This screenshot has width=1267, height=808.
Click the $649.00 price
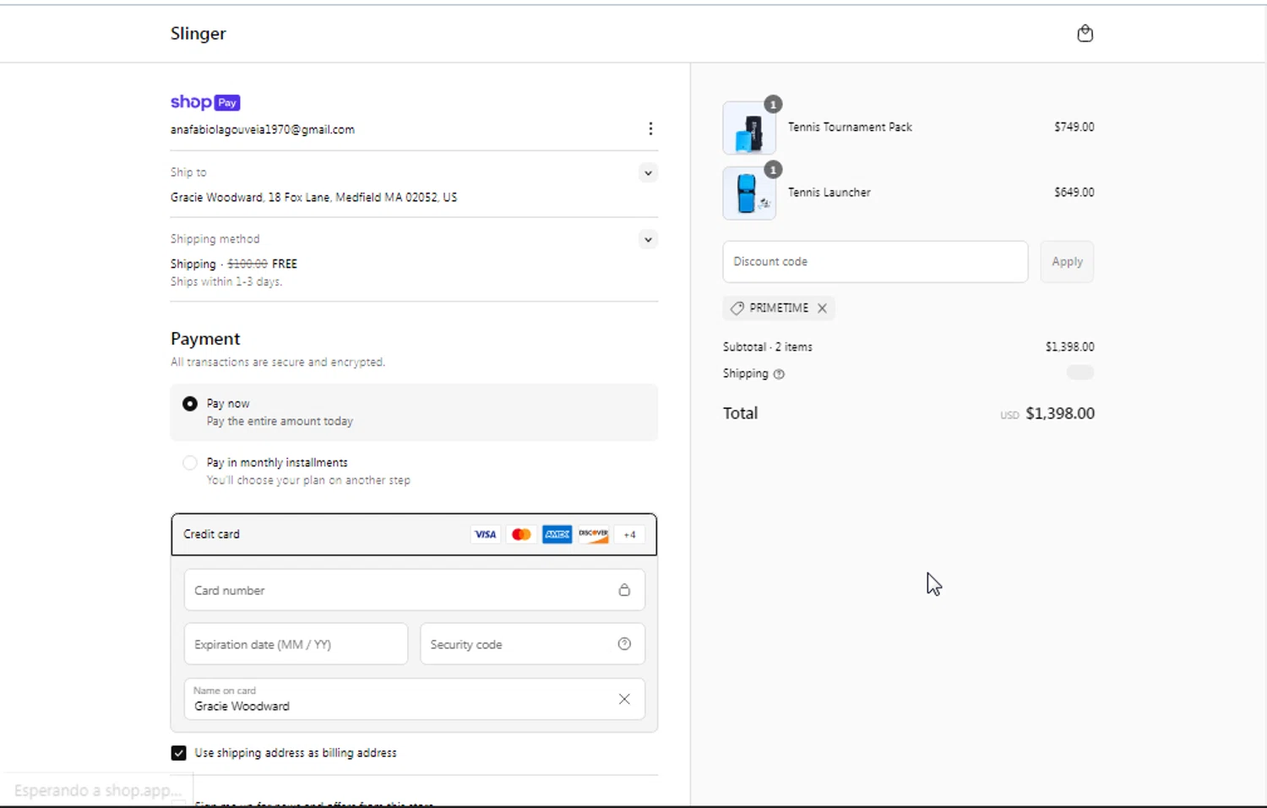point(1074,193)
